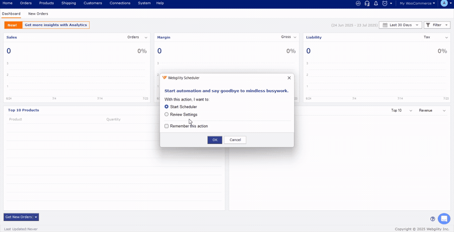Screen dimensions: 454x232
Task: Open the chat bubble widget
Action: tap(444, 219)
